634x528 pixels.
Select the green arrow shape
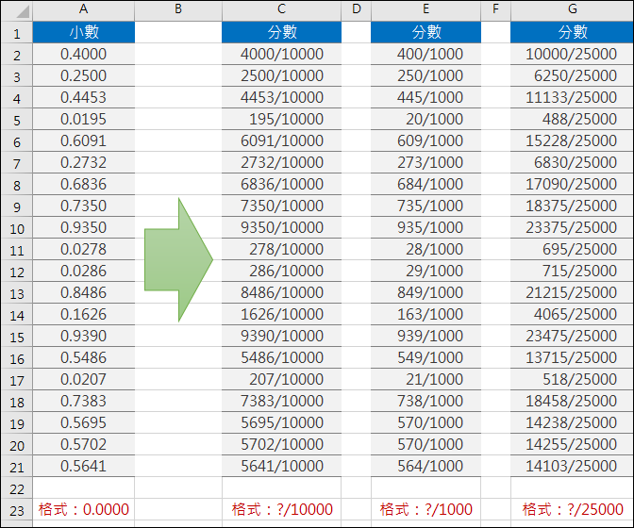178,260
